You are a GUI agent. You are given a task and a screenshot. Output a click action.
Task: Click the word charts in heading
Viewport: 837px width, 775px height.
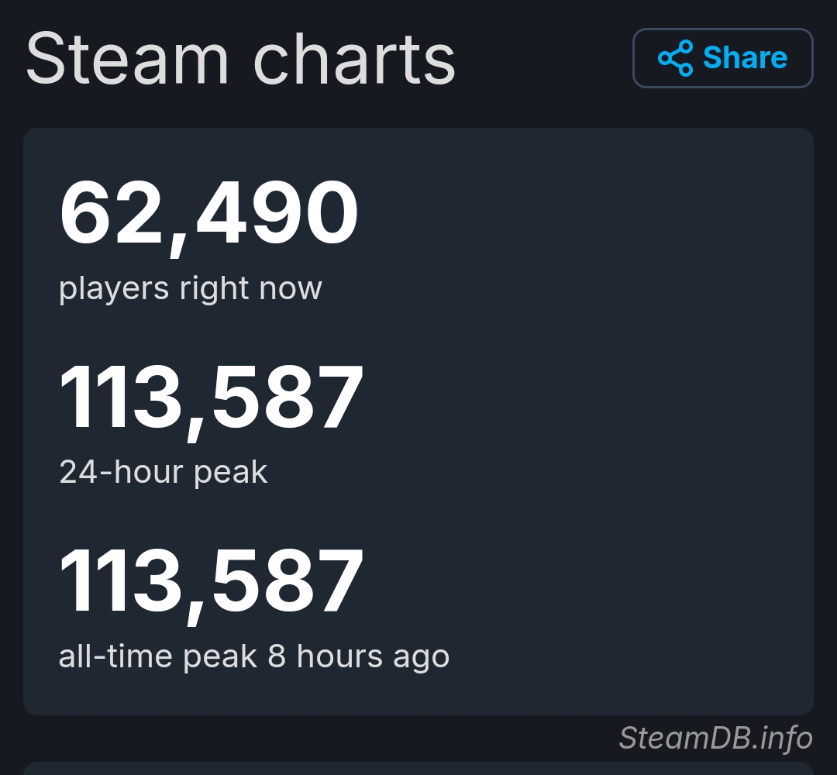pos(354,58)
